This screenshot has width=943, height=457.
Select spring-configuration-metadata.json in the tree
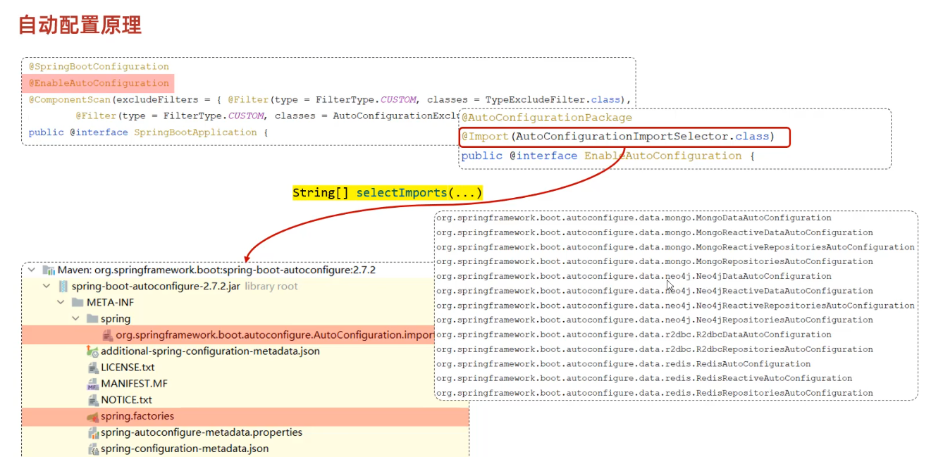184,449
